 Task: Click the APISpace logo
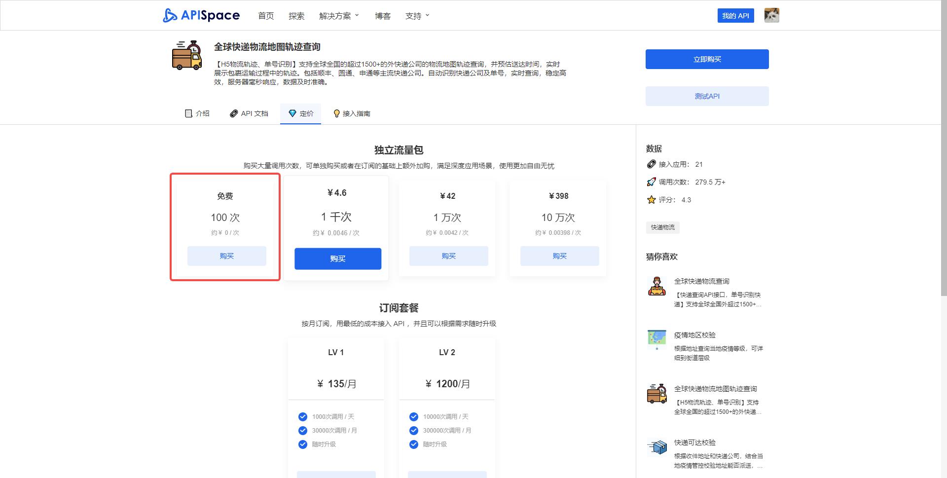[200, 15]
